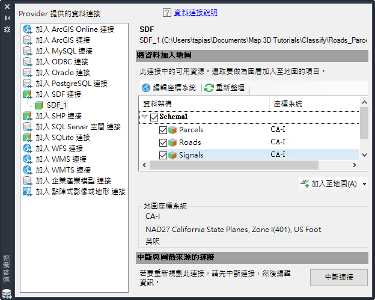Viewport: 375px width, 300px height.
Task: Toggle the Schema1 checkbox
Action: 154,117
